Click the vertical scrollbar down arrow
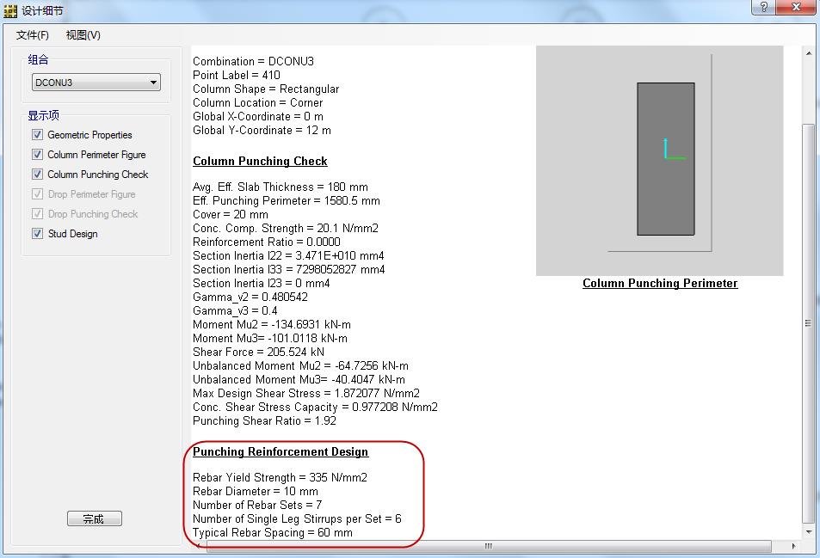The image size is (820, 558). 808,532
